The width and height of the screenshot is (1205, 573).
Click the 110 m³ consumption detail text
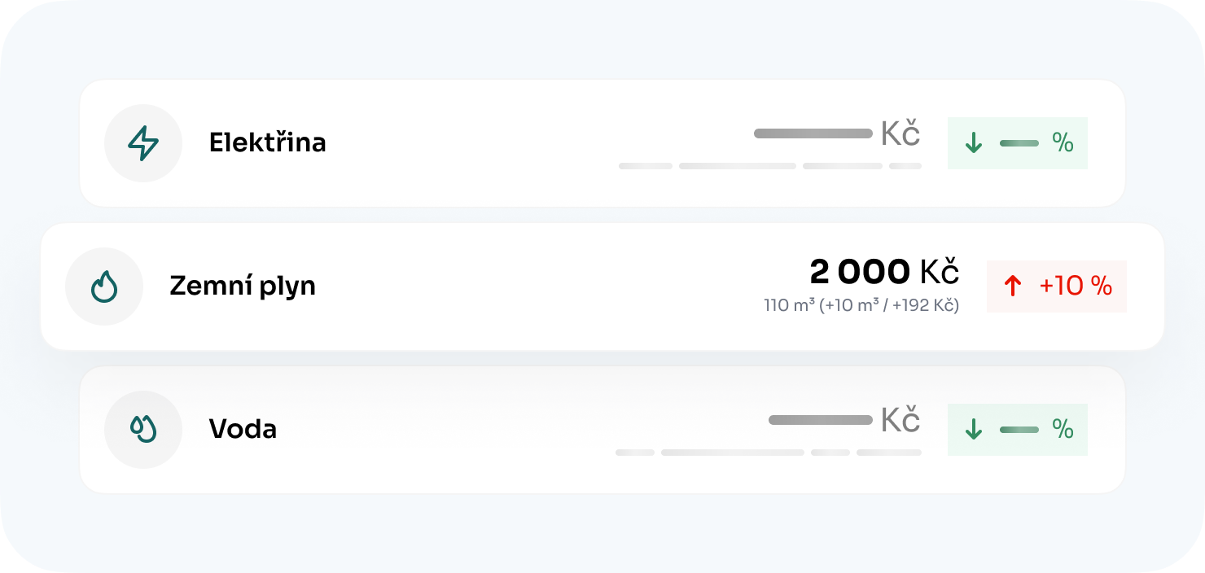[861, 306]
